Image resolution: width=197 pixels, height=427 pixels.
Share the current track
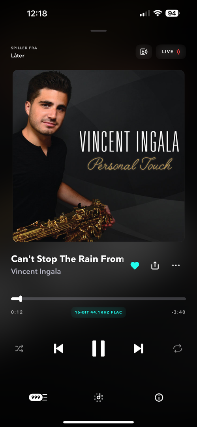[155, 265]
